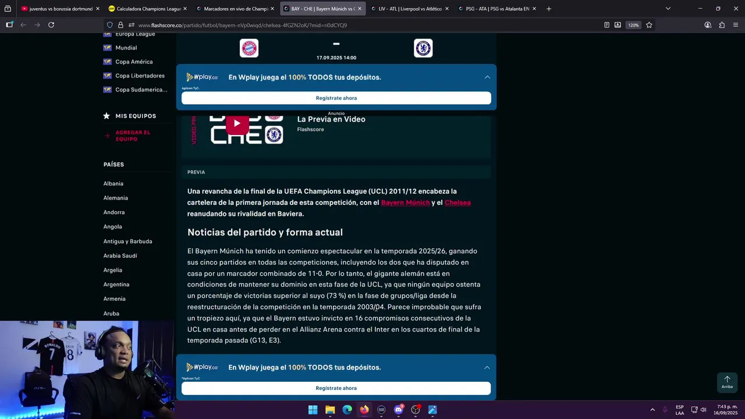Open the Windows Start menu
This screenshot has width=745, height=419.
(313, 410)
